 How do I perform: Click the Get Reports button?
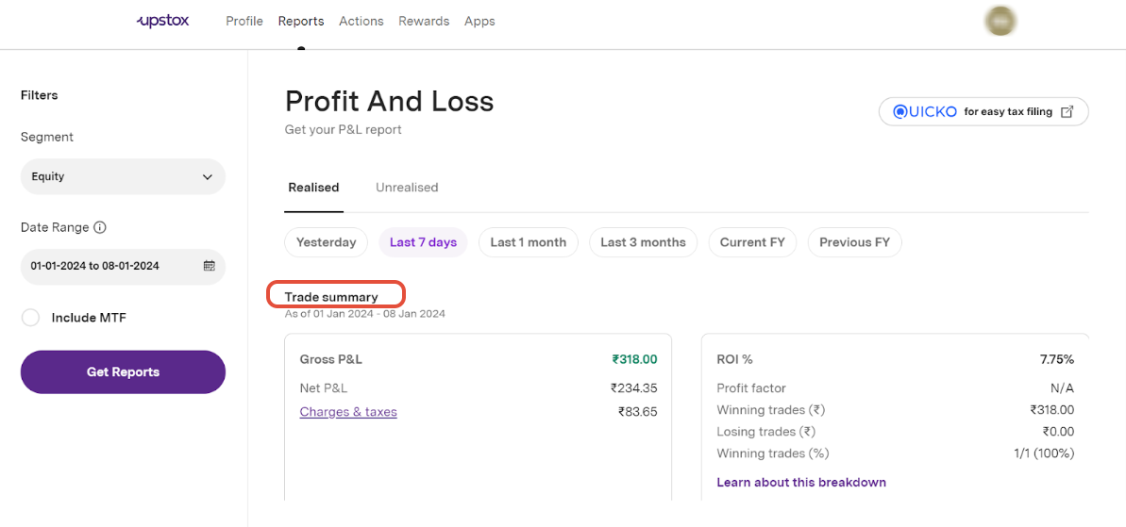coord(123,372)
